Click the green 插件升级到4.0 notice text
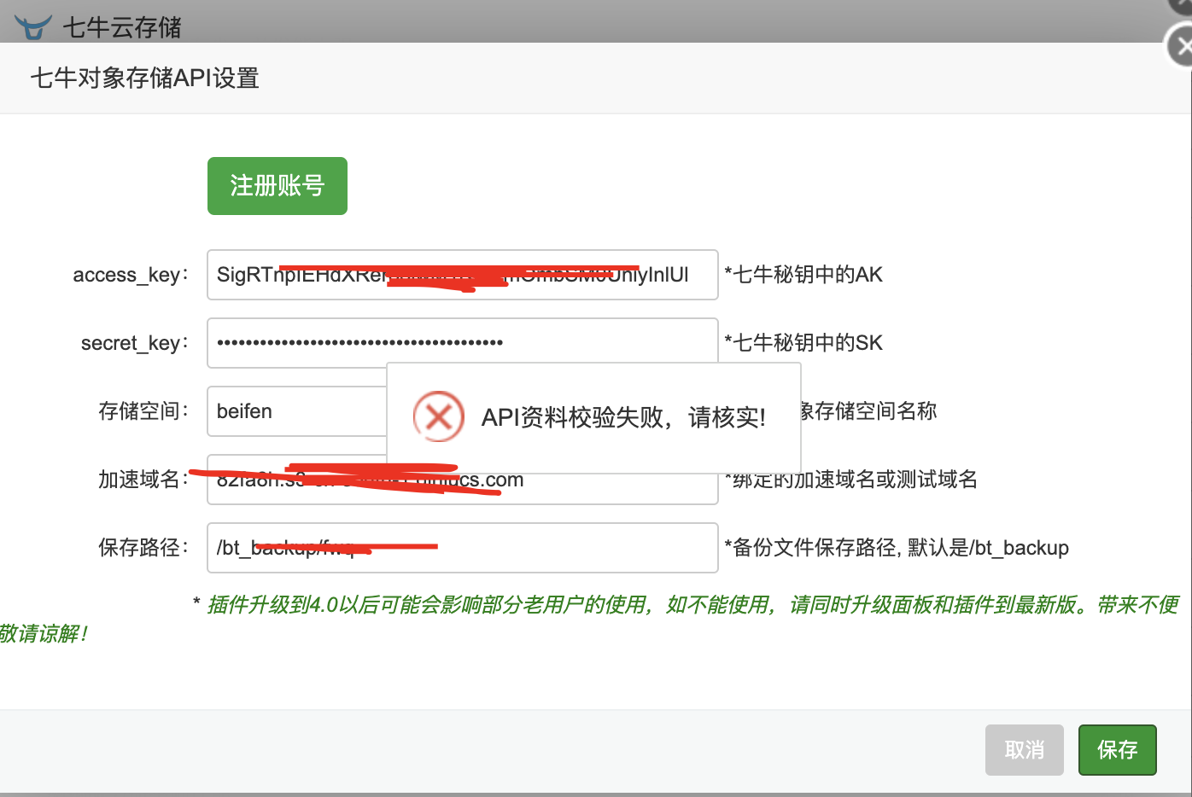The image size is (1192, 797). [589, 619]
